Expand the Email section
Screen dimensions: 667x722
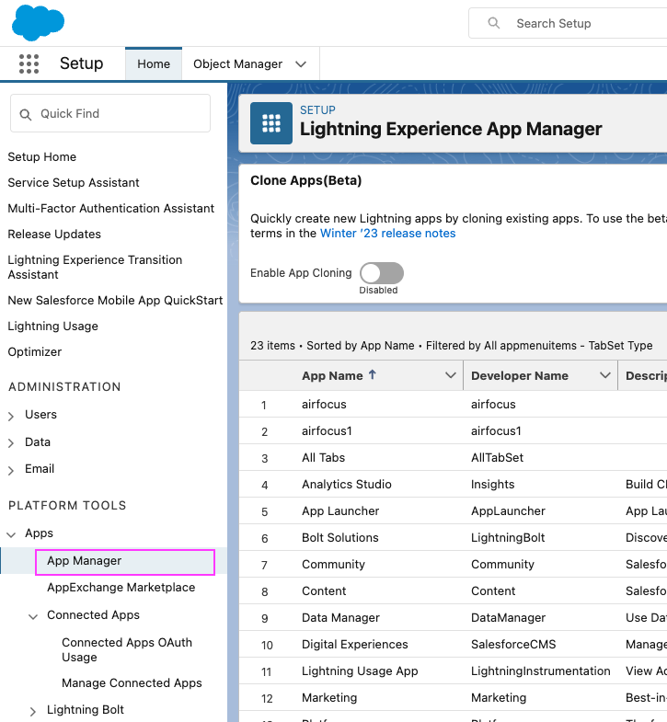(11, 470)
